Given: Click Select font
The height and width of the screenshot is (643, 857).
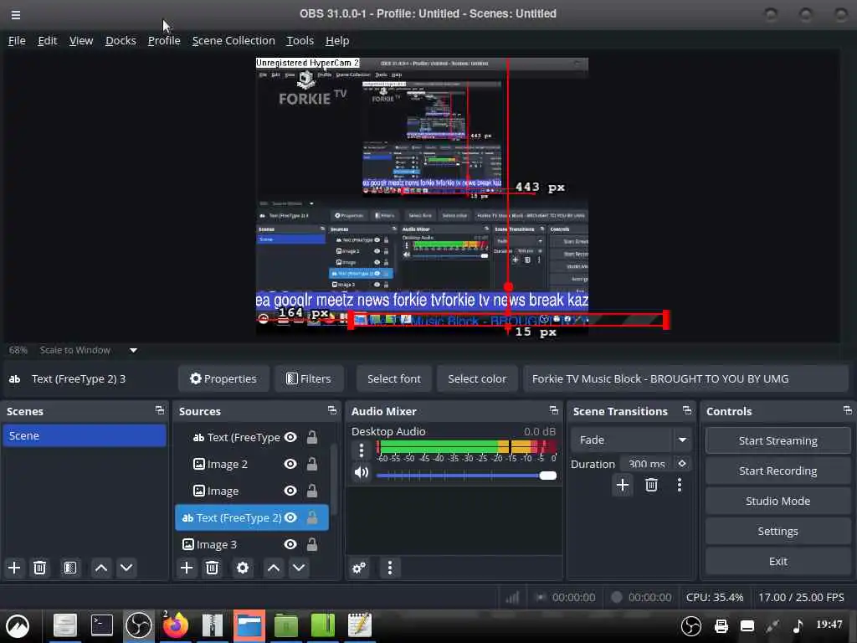Looking at the screenshot, I should [x=394, y=378].
